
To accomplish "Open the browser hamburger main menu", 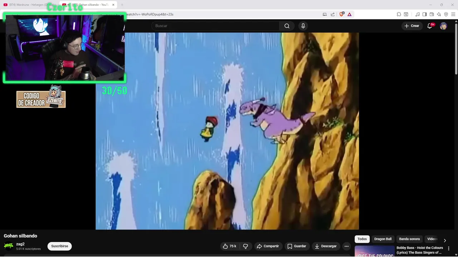I will tap(453, 14).
